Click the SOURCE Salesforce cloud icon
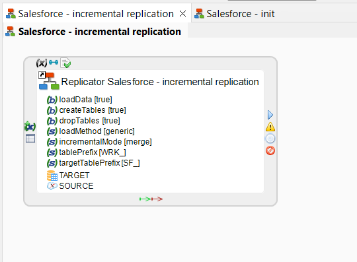This screenshot has width=357, height=262. (x=52, y=186)
